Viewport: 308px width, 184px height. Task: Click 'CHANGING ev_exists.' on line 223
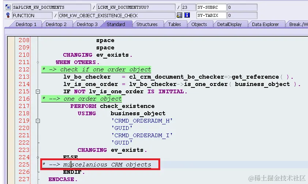[x=112, y=150]
